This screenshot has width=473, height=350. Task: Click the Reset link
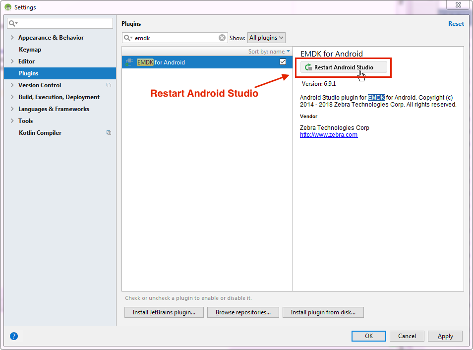[456, 23]
